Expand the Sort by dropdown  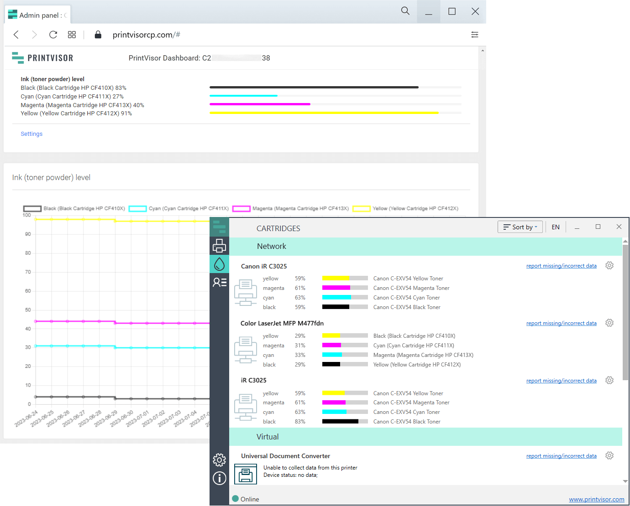coord(520,227)
